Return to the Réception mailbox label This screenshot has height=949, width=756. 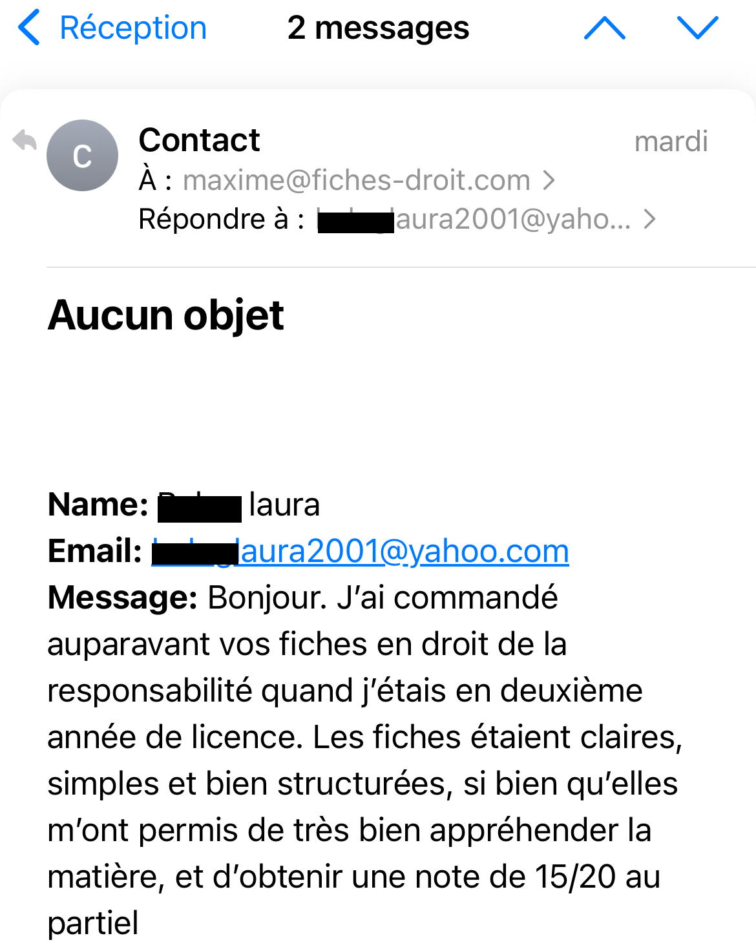[x=132, y=28]
